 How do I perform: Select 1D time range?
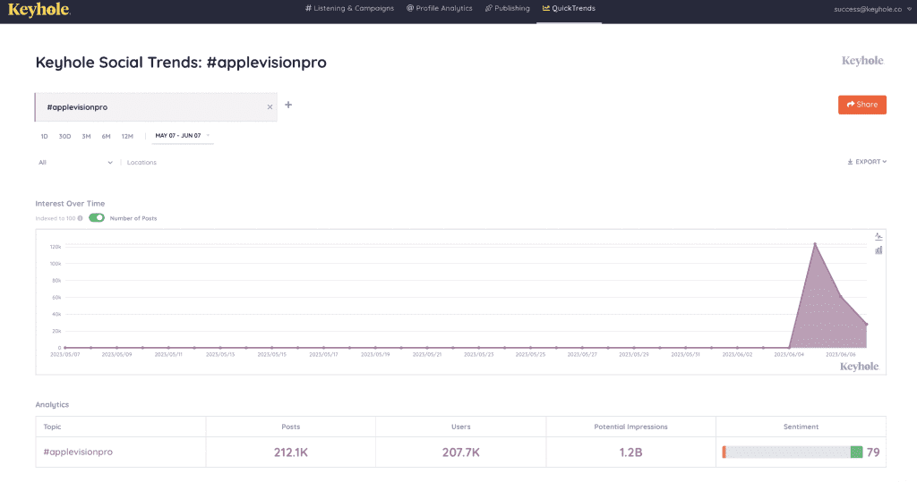pyautogui.click(x=44, y=136)
